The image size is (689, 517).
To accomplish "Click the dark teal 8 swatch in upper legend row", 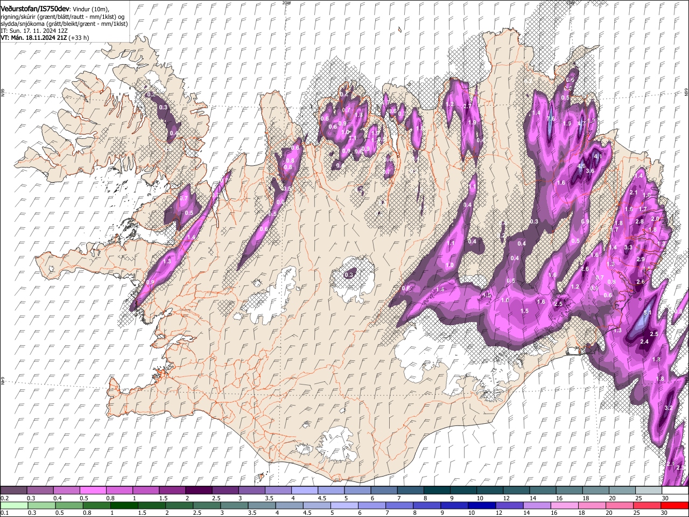I will pos(437,490).
